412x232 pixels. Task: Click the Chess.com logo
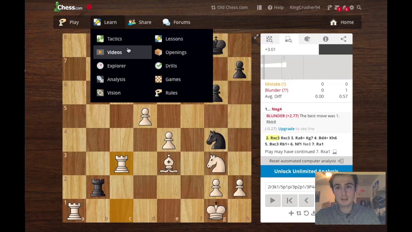68,7
